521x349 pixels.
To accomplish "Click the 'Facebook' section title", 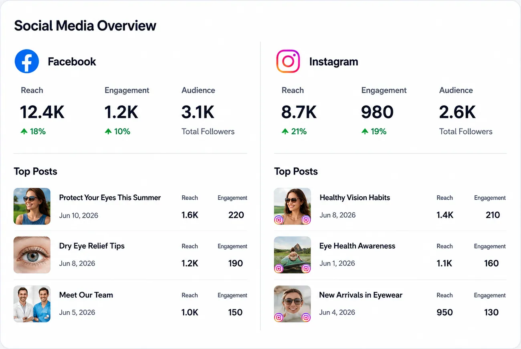I will 72,62.
